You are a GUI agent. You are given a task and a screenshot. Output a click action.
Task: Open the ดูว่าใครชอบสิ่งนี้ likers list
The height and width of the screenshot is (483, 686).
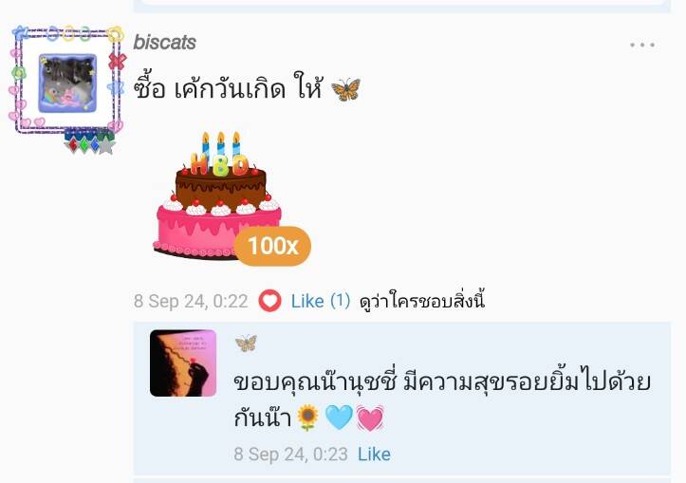421,301
